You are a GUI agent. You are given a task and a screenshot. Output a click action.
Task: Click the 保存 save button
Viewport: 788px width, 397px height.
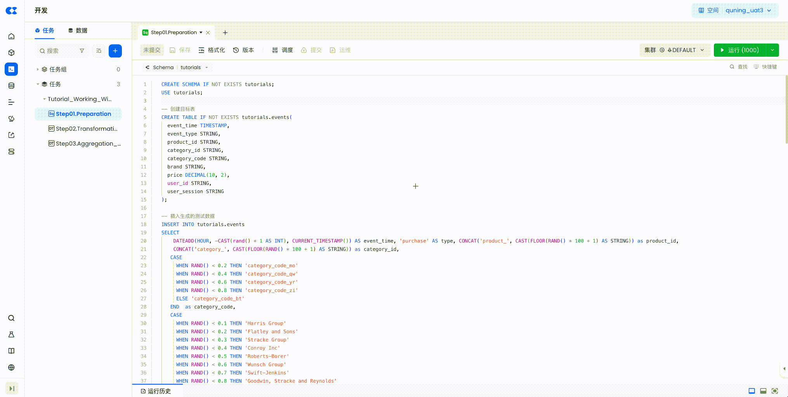click(x=180, y=50)
